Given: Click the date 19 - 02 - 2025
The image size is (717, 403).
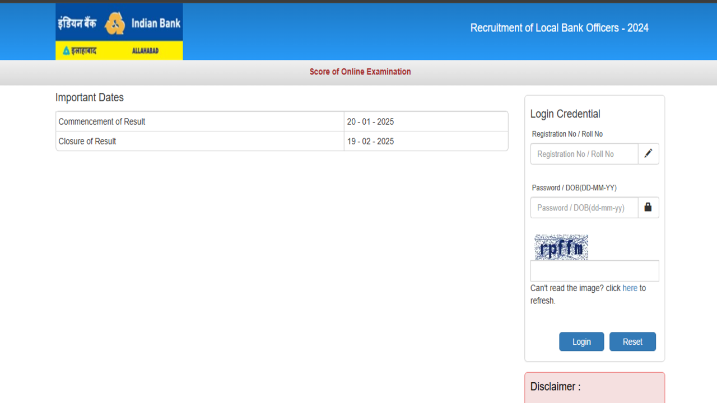Looking at the screenshot, I should 370,141.
